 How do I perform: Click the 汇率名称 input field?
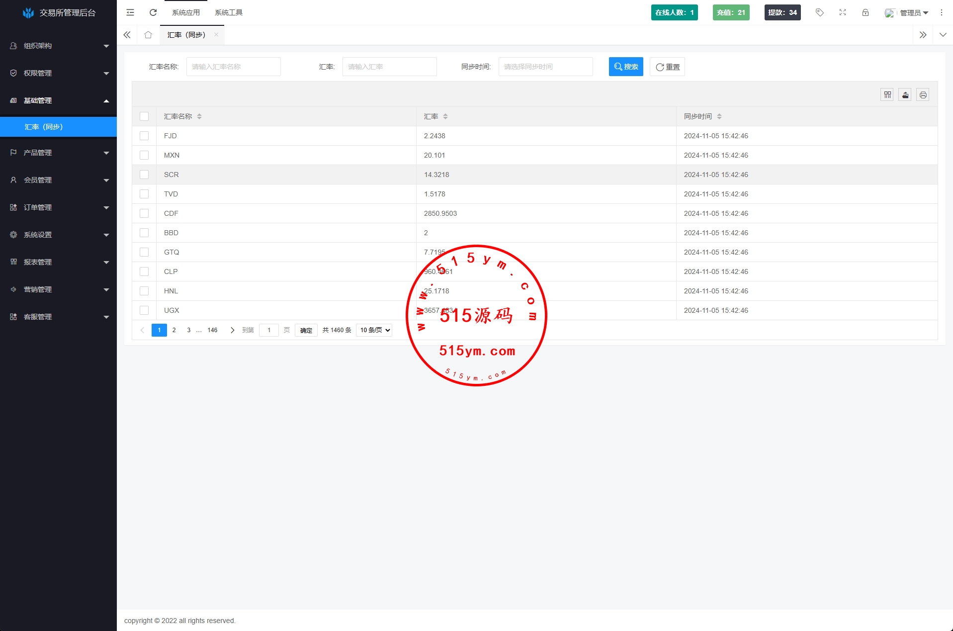pyautogui.click(x=233, y=67)
